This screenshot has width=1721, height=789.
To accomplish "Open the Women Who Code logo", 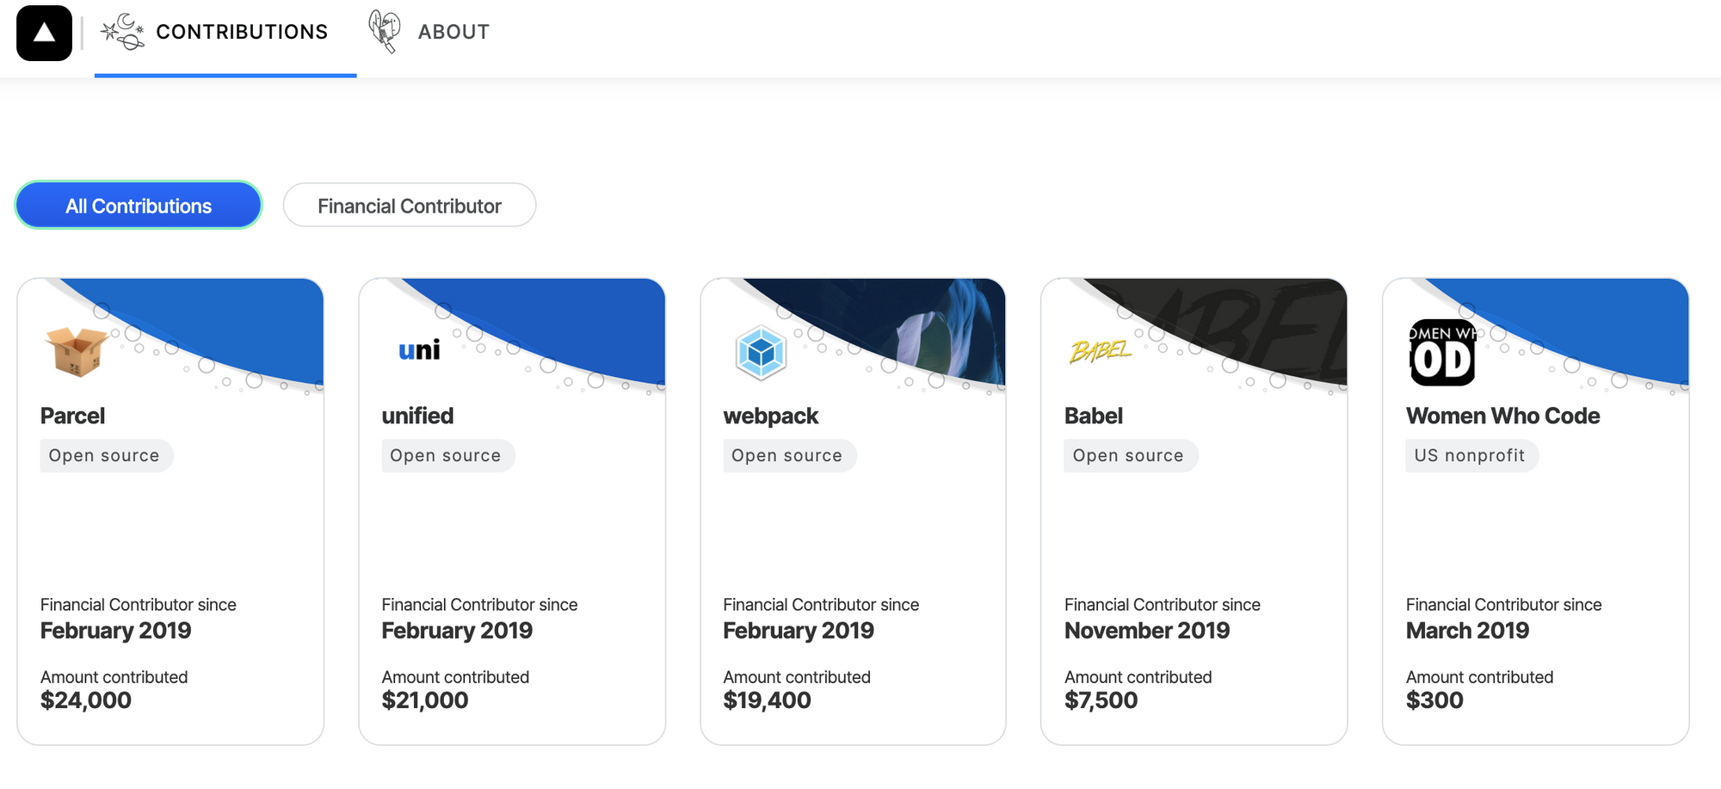I will pyautogui.click(x=1443, y=352).
